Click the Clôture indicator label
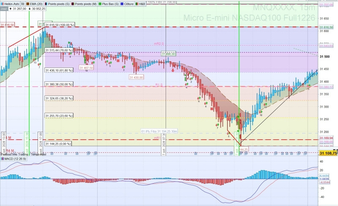Screen dimensions: 338x206 (127, 4)
